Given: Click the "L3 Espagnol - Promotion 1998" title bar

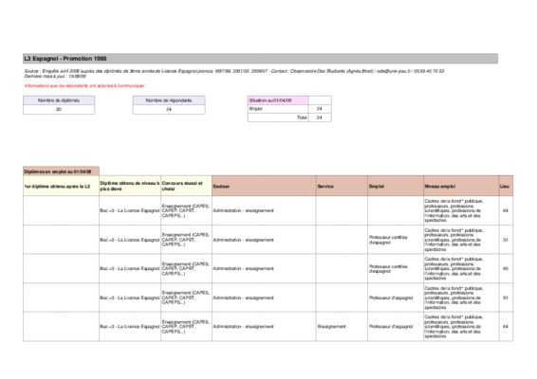Looking at the screenshot, I should coord(260,59).
